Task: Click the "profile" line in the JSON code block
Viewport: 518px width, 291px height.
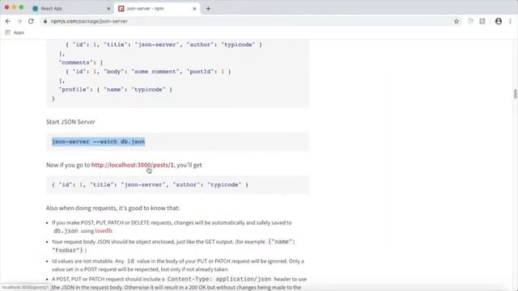Action: [x=115, y=90]
